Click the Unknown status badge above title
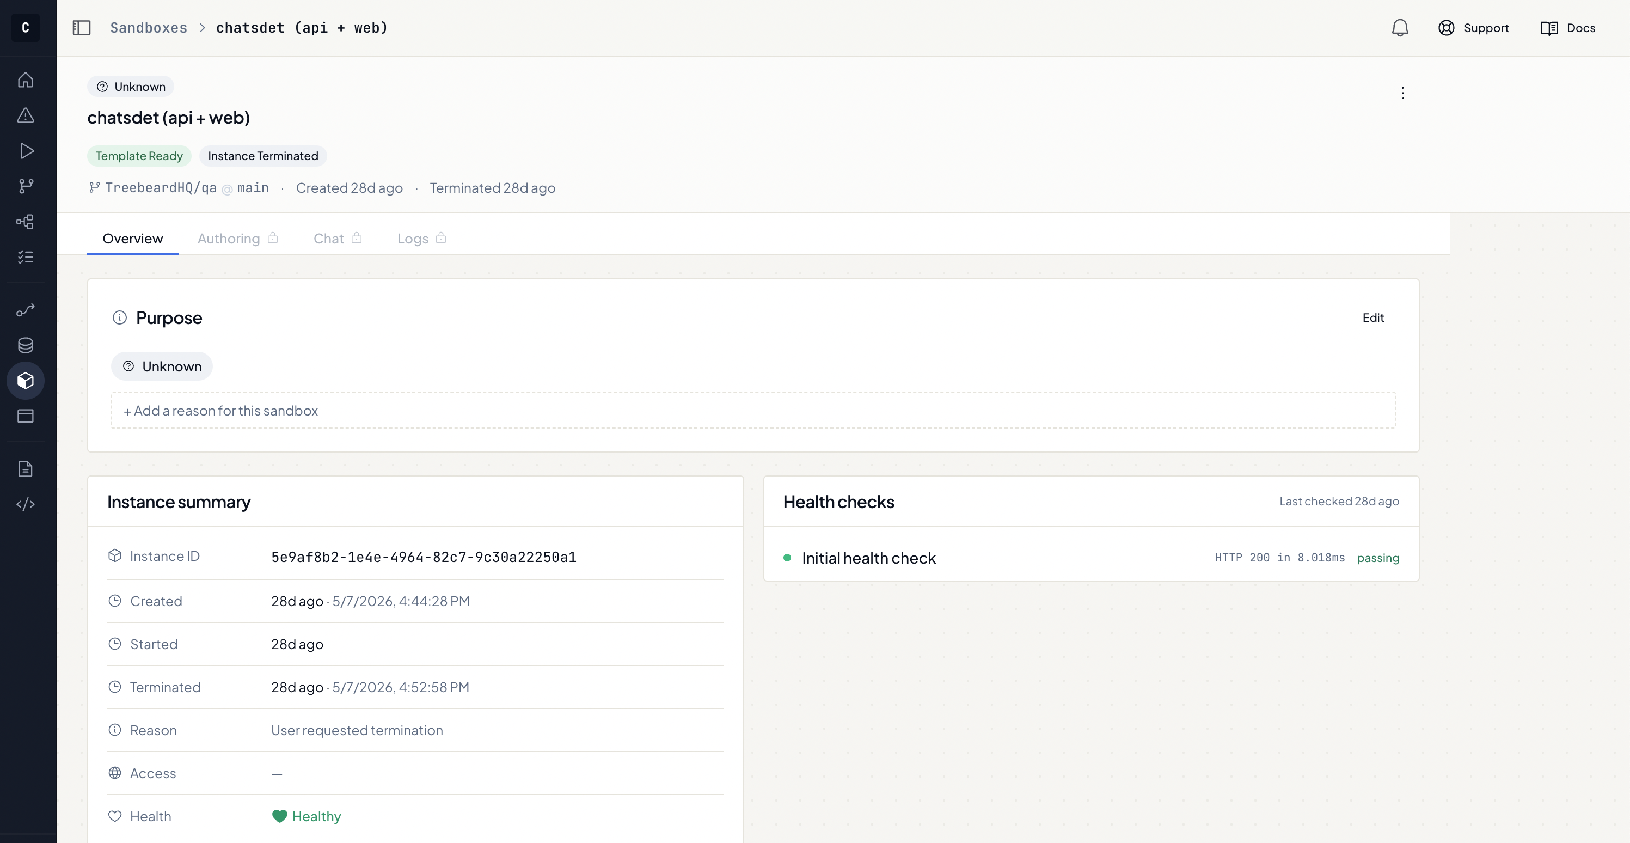Image resolution: width=1630 pixels, height=843 pixels. tap(130, 87)
